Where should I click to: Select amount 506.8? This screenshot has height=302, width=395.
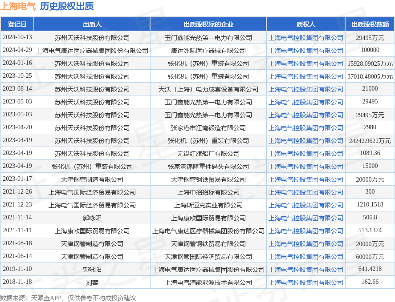(x=370, y=217)
